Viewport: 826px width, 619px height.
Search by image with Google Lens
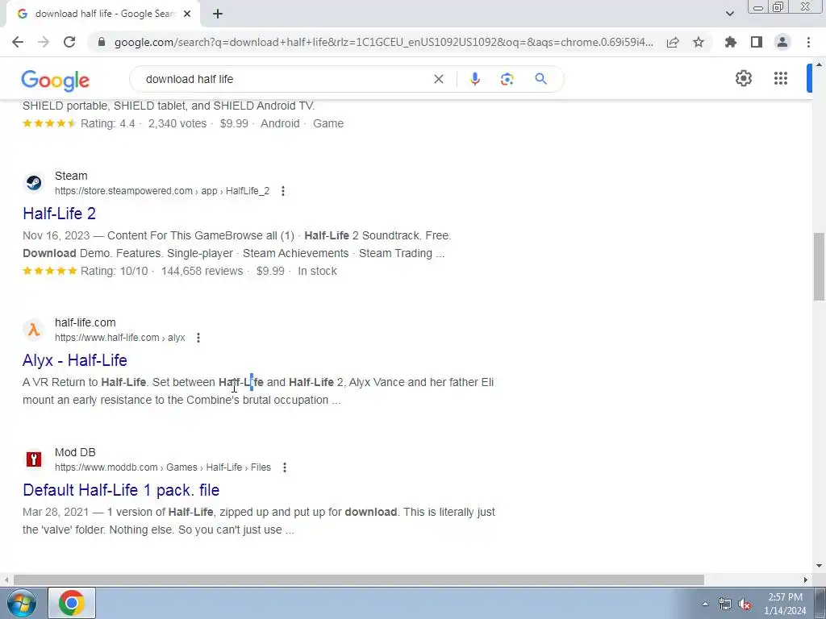(x=507, y=79)
